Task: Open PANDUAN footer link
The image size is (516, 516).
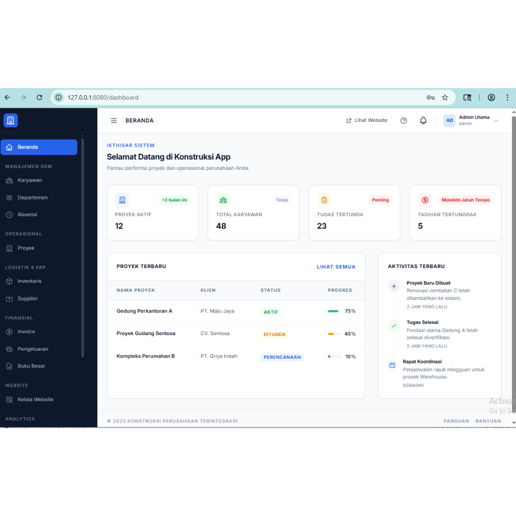Action: click(x=456, y=421)
